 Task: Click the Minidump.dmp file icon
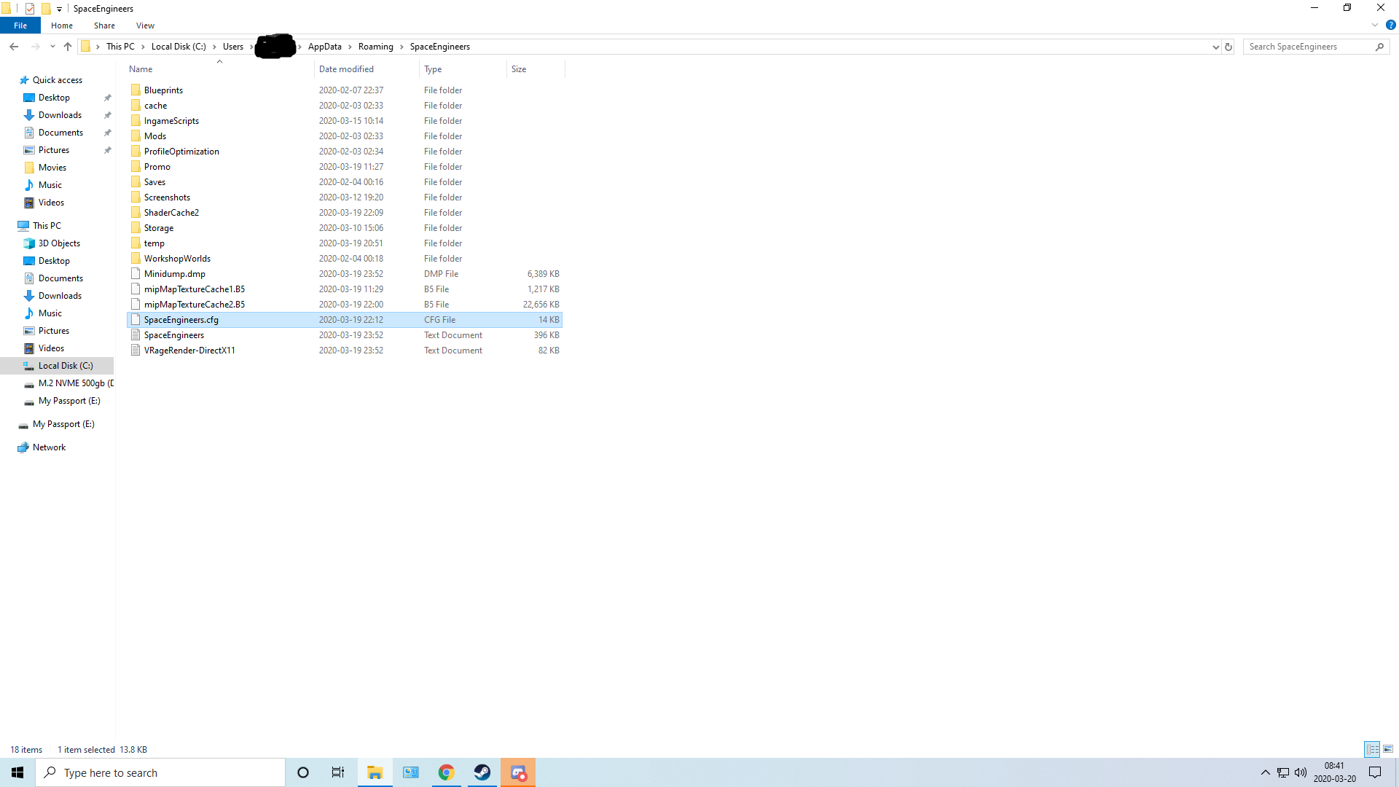pyautogui.click(x=136, y=274)
